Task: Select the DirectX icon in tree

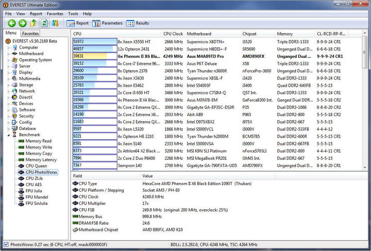Action: click(14, 97)
